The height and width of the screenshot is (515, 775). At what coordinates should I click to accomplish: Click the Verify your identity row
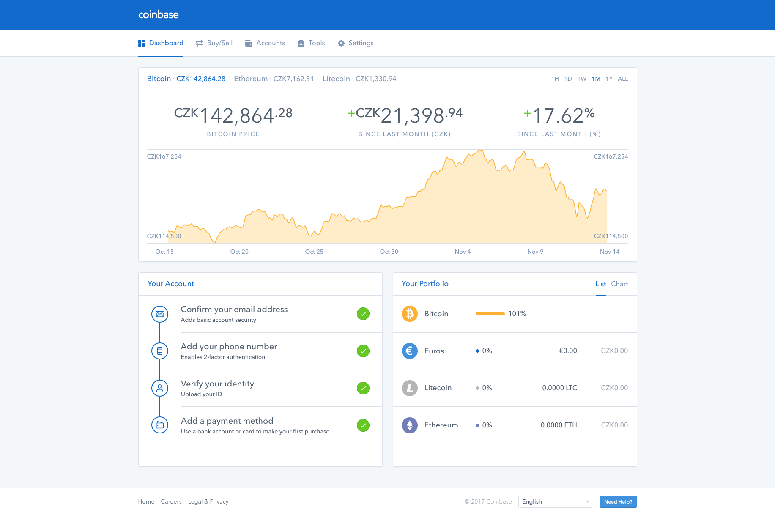click(x=260, y=388)
